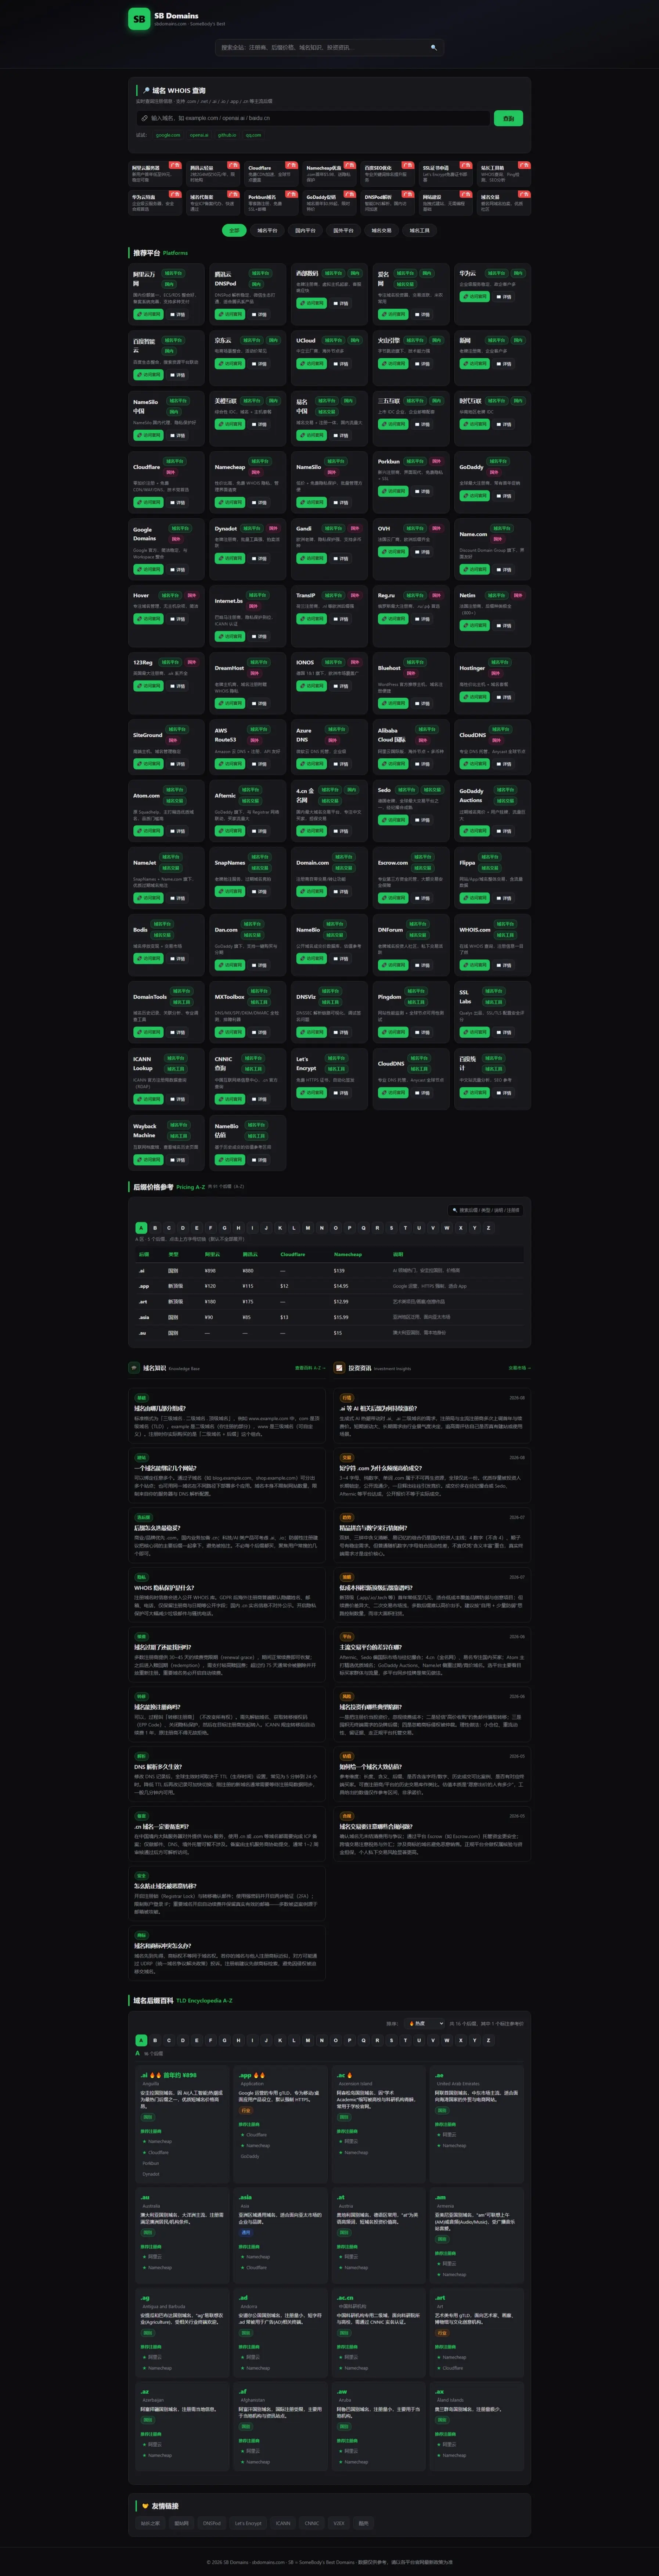Viewport: 659px width, 2576px height.
Task: Open the ICANN friendly link at bottom
Action: pos(283,2523)
